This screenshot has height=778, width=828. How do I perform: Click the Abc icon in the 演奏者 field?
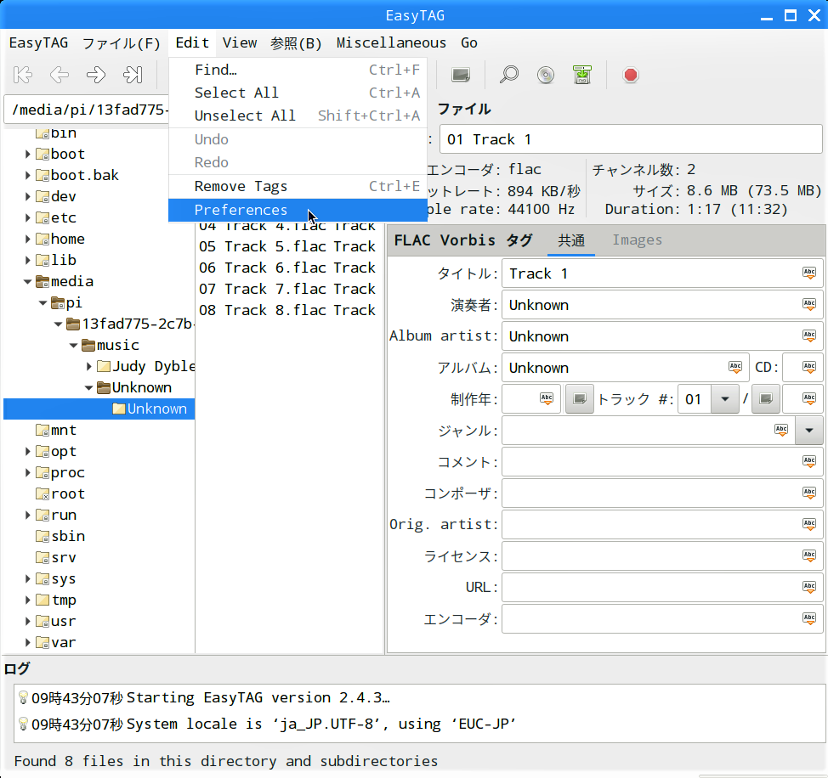point(809,304)
